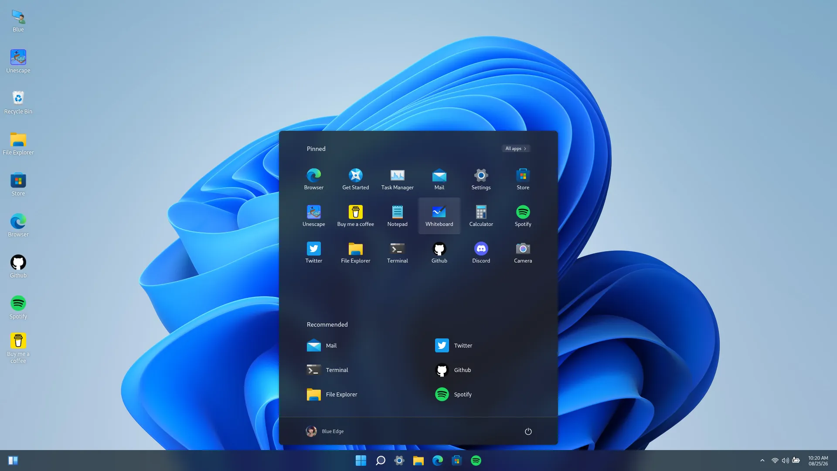
Task: Open volume control tray icon
Action: click(785, 461)
